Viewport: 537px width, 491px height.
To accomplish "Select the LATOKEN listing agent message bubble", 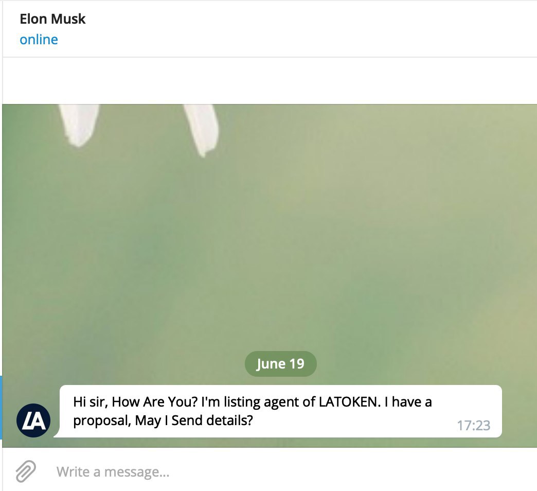I will click(x=280, y=411).
